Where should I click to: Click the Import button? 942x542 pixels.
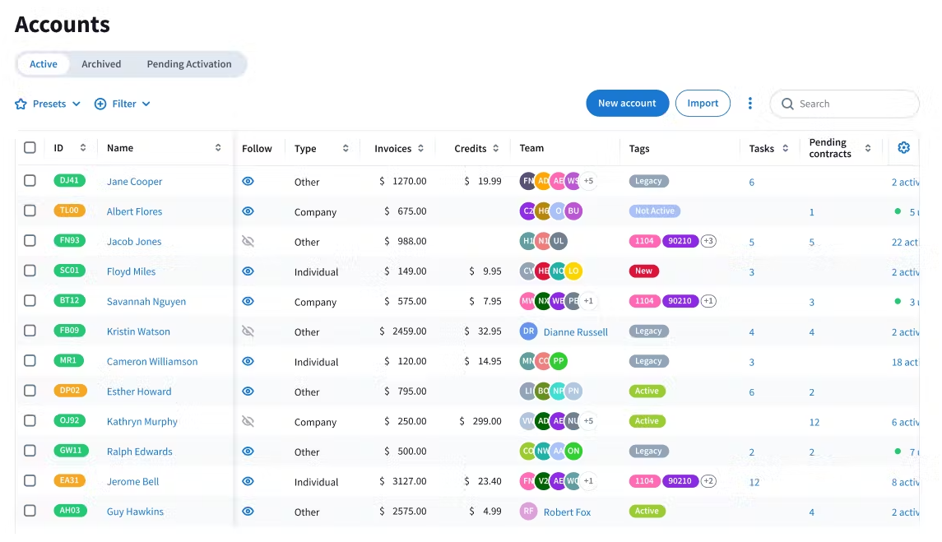tap(703, 104)
